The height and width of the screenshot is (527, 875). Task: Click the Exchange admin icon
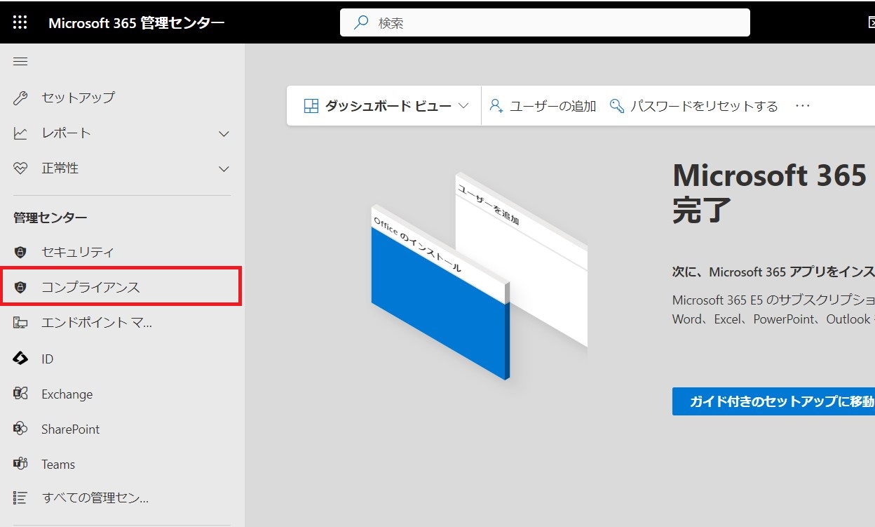pos(20,394)
